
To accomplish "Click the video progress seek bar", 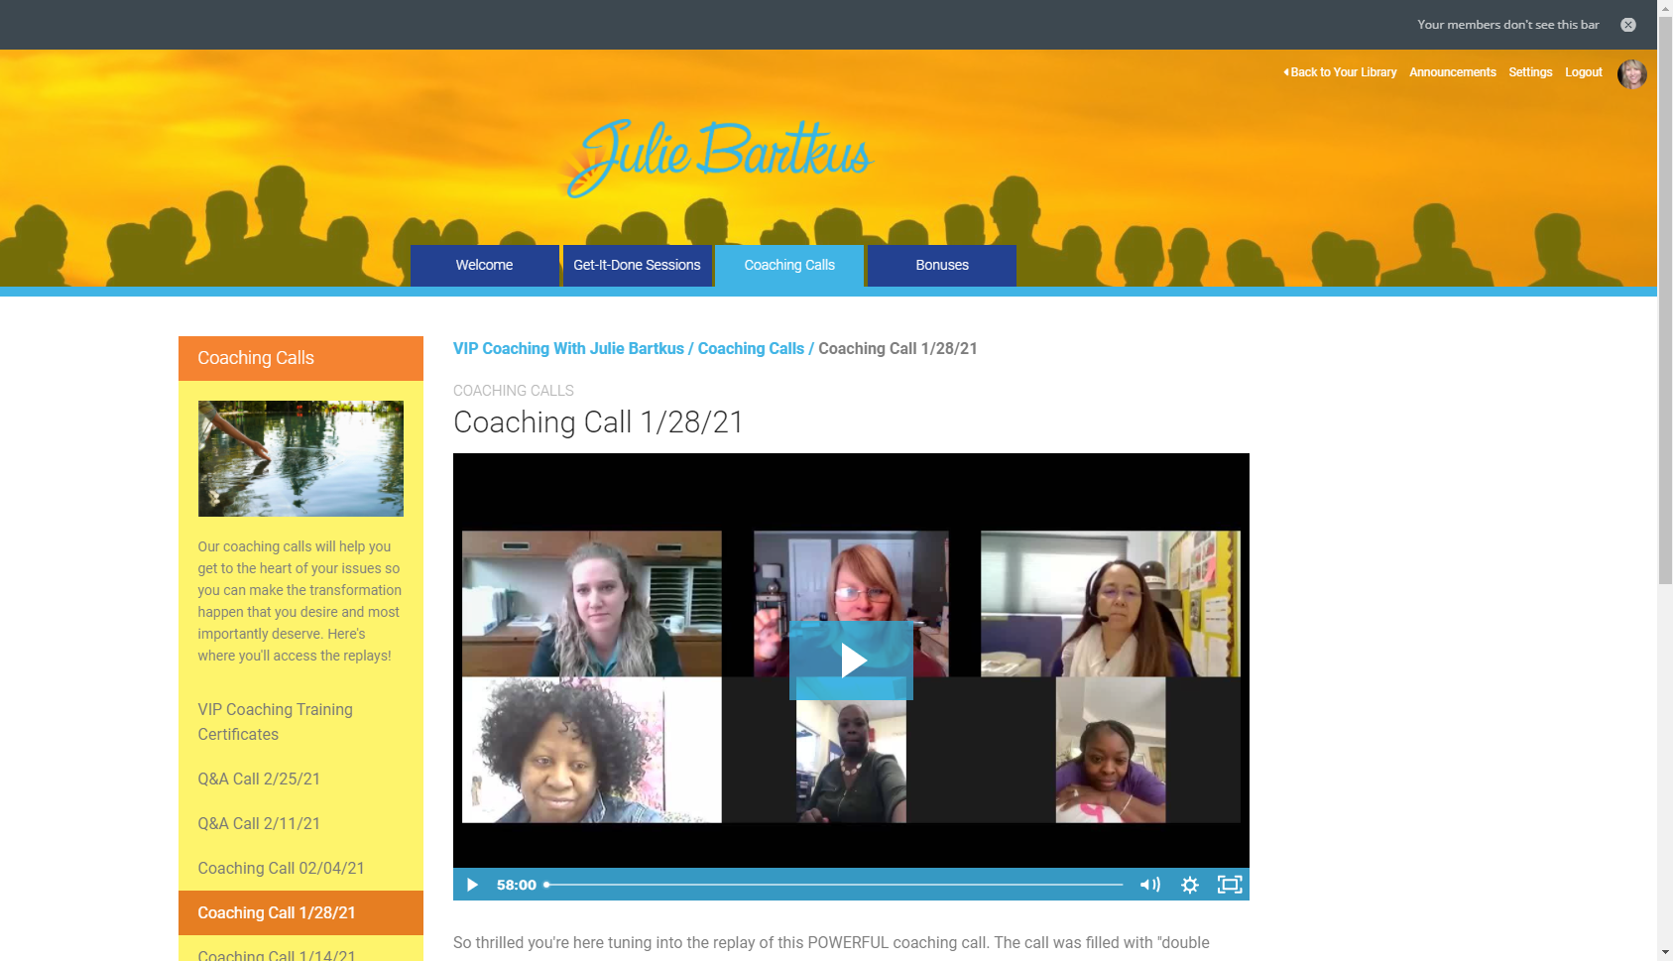I will 833,885.
